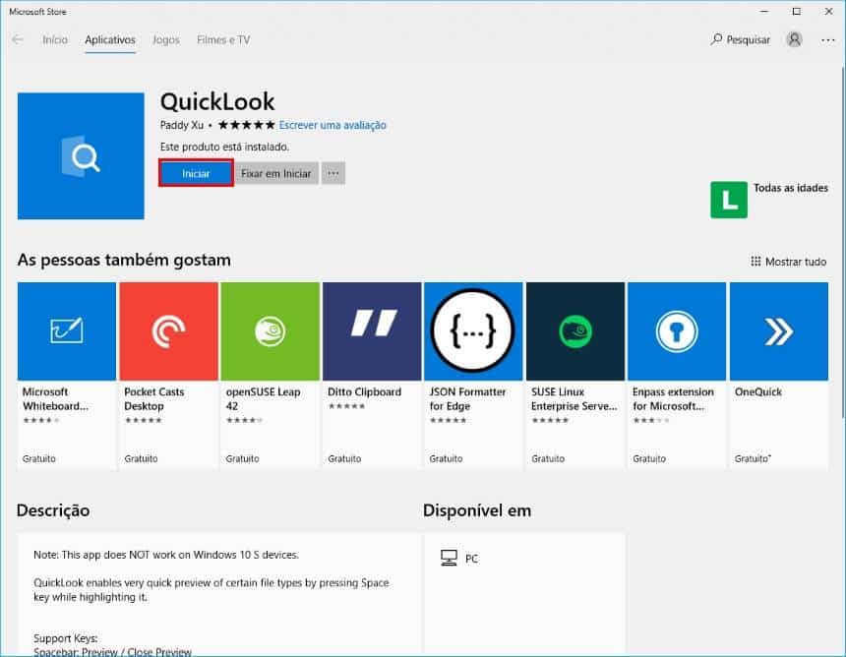
Task: Open the Filmes e TV tab
Action: [223, 40]
